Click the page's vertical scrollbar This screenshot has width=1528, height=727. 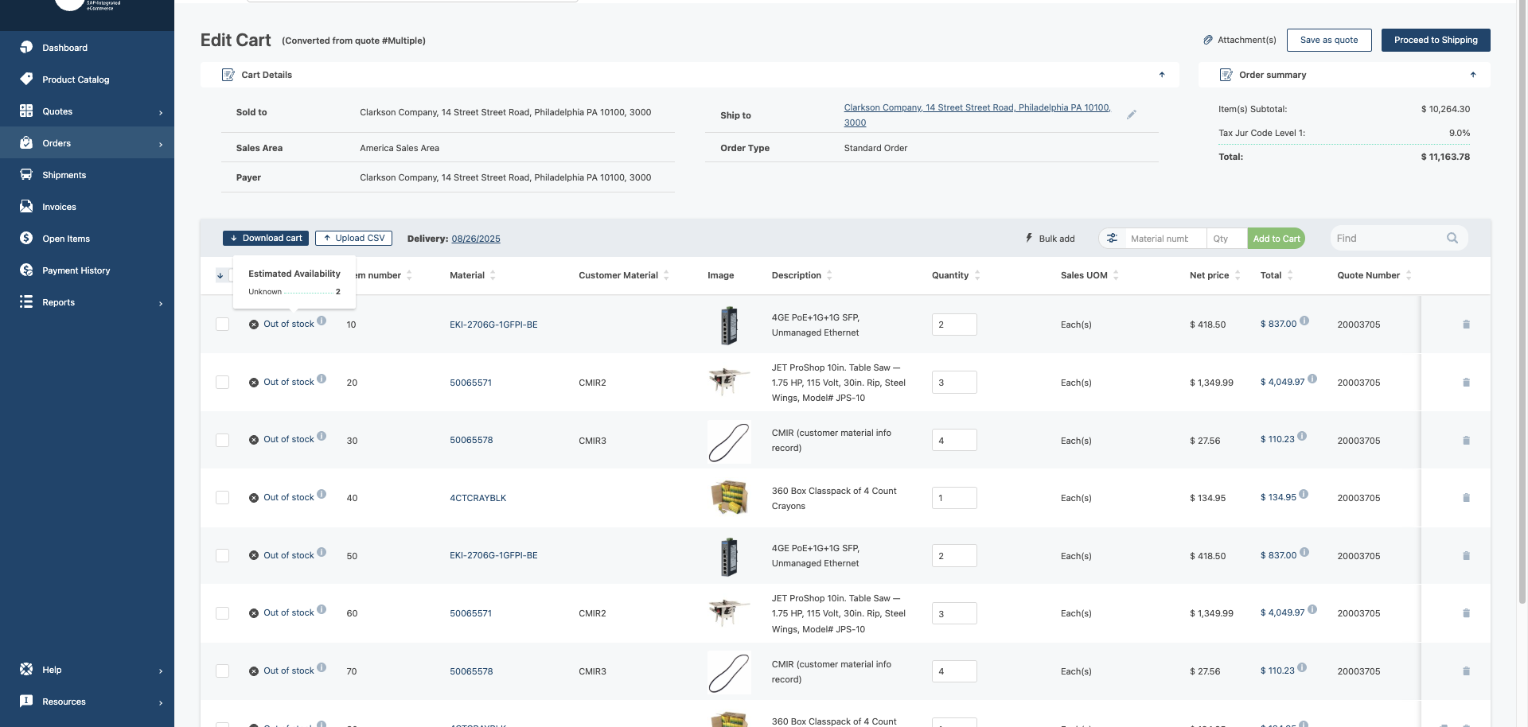pos(1522,318)
